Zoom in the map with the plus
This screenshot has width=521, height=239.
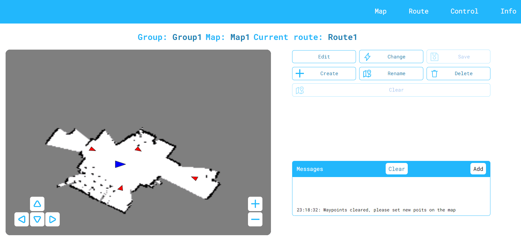[255, 204]
